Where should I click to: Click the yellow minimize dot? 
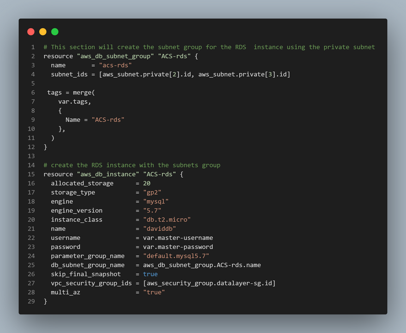43,32
